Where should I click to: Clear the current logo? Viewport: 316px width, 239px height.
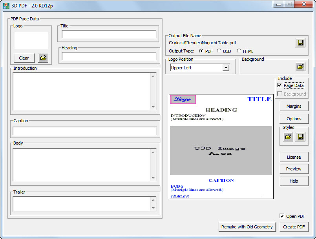tap(24, 58)
